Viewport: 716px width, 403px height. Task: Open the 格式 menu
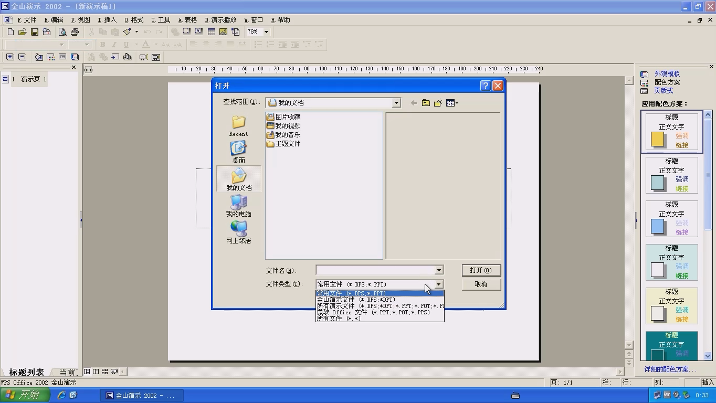[x=134, y=20]
